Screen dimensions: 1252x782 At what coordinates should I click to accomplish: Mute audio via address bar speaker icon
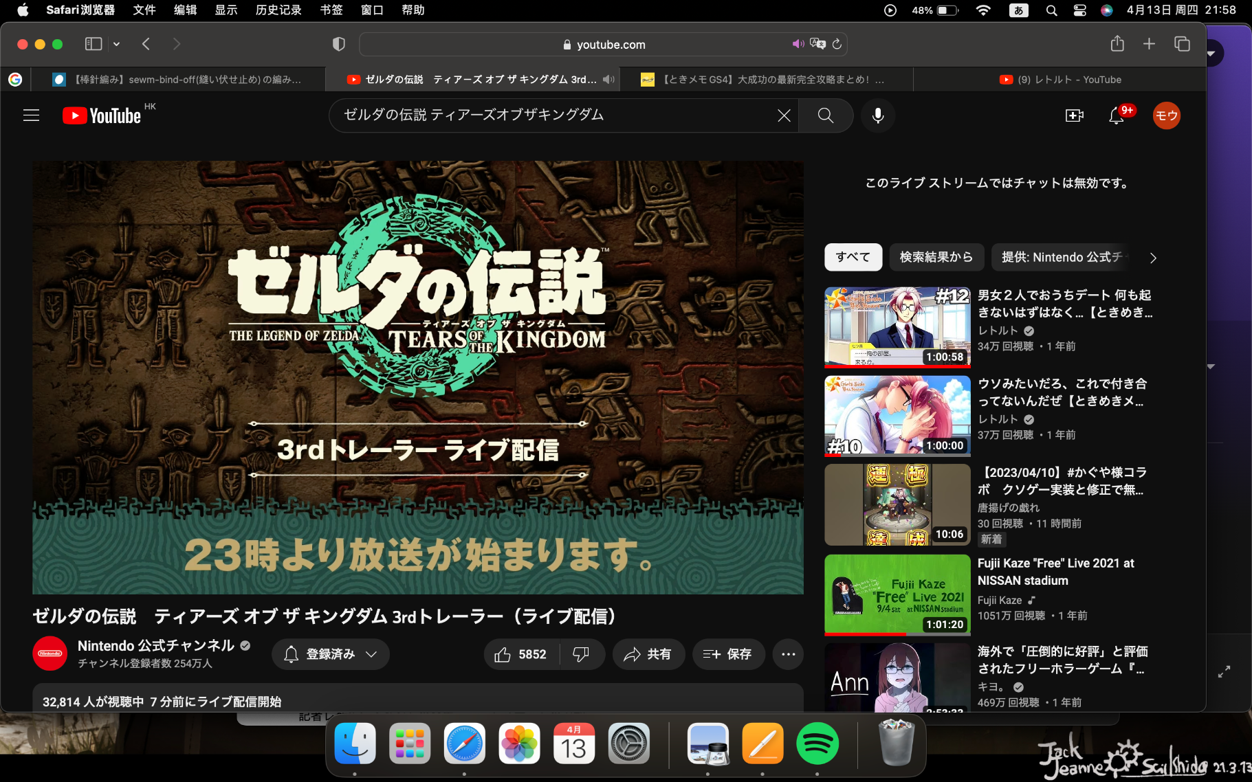(798, 44)
